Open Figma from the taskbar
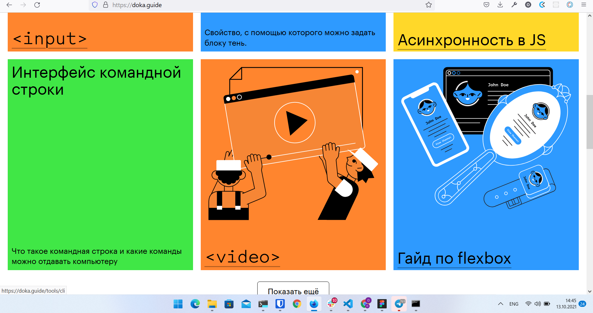The height and width of the screenshot is (313, 593). pos(382,304)
